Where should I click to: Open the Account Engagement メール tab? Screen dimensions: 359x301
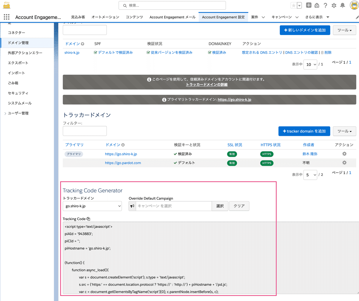click(172, 17)
